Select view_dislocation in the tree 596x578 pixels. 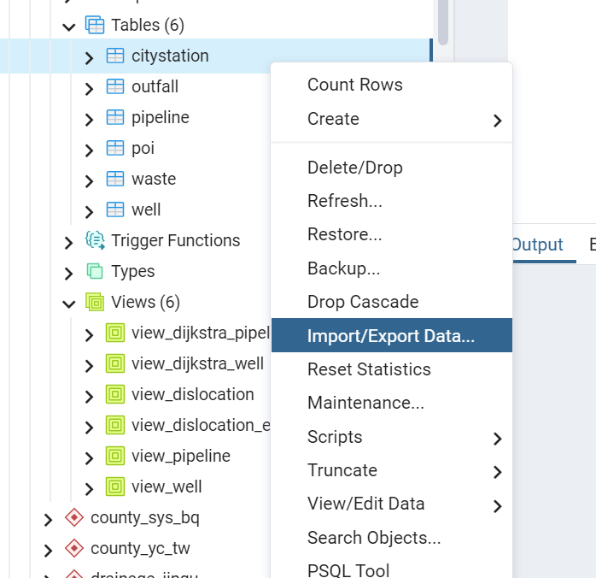pos(192,395)
